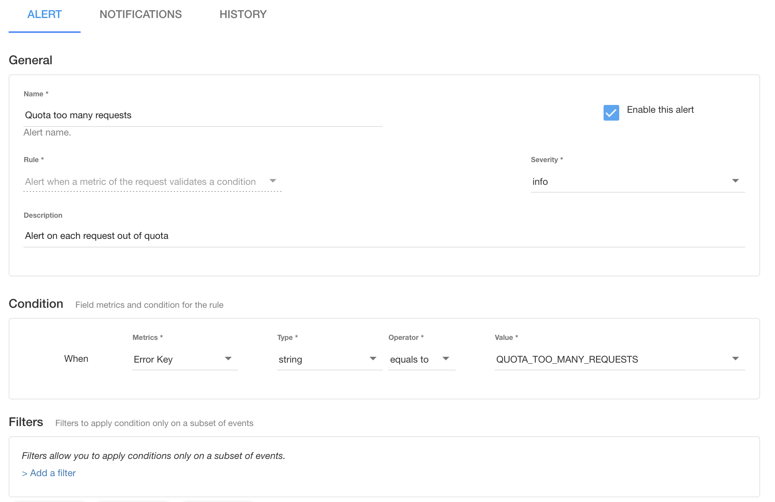Click the Operator dropdown arrow
Screen dimensions: 775x502
tap(445, 359)
